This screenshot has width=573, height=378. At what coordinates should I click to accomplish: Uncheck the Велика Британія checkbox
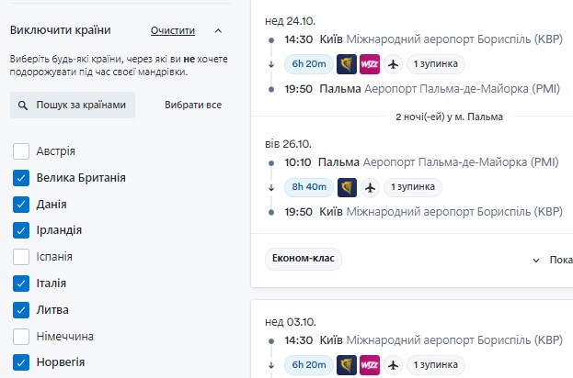tap(21, 178)
